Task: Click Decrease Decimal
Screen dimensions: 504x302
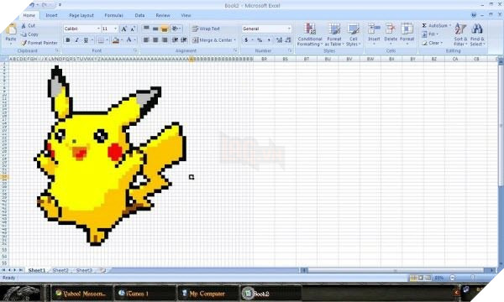Action: tap(288, 40)
